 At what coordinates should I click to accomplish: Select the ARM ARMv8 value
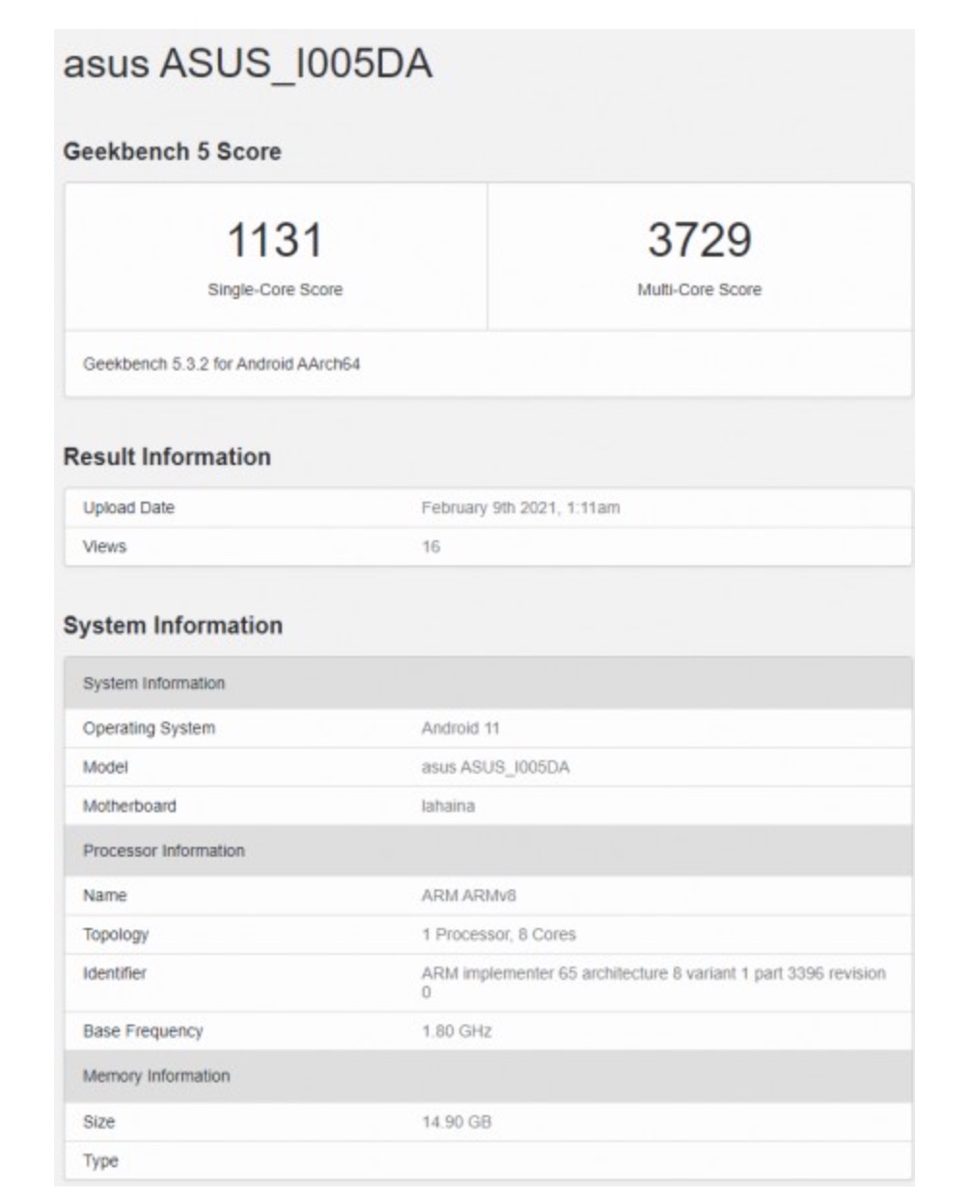[x=468, y=895]
